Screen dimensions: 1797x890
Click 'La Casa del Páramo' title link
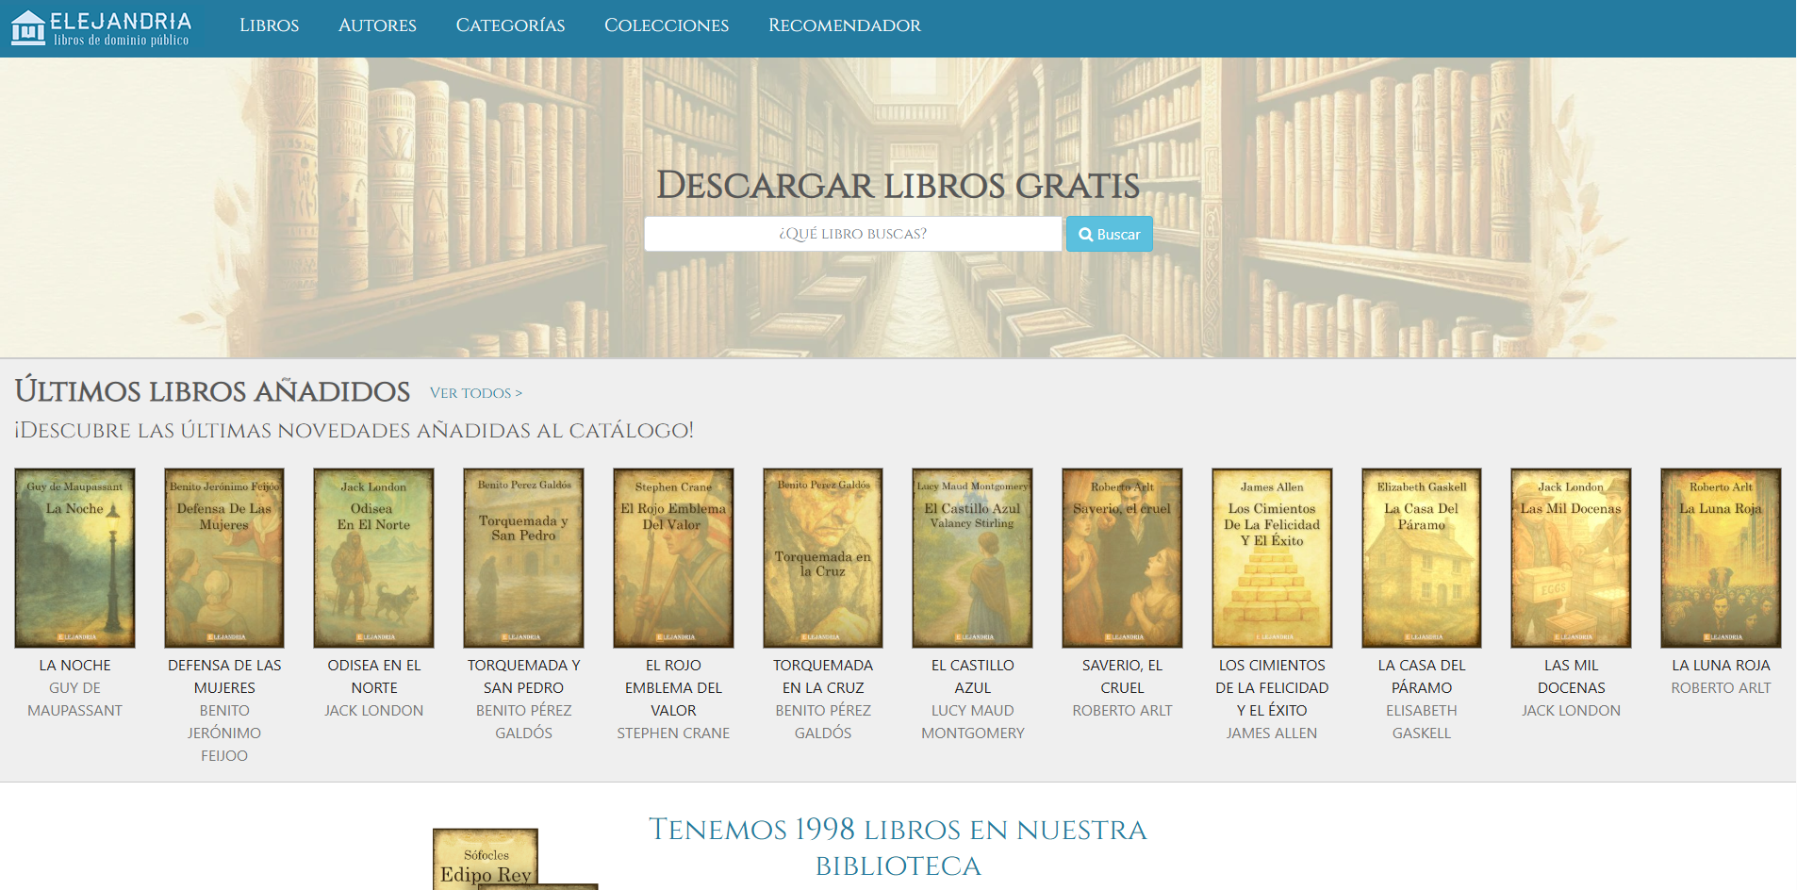pyautogui.click(x=1422, y=677)
